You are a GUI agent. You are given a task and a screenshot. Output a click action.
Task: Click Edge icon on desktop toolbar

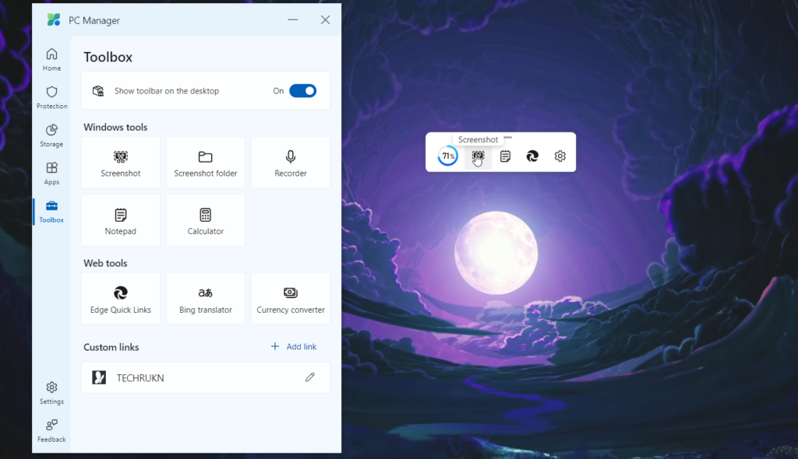(x=532, y=156)
